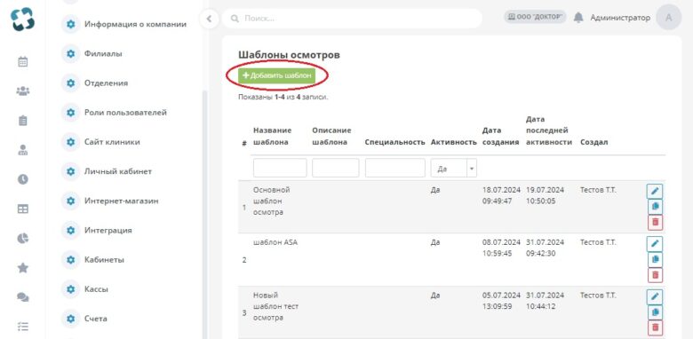Delete the шаблон ASA row
Viewport: 693px width, 339px height.
(x=655, y=275)
